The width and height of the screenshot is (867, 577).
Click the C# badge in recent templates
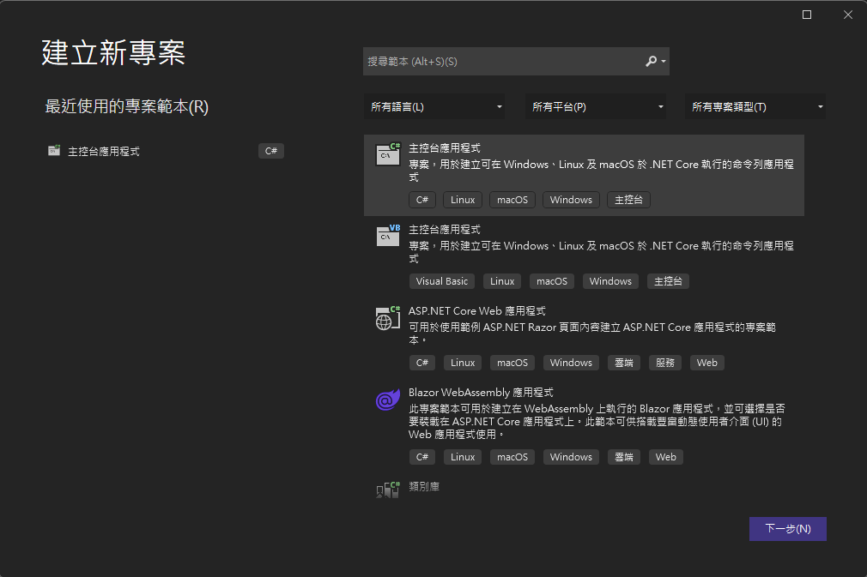[x=271, y=151]
